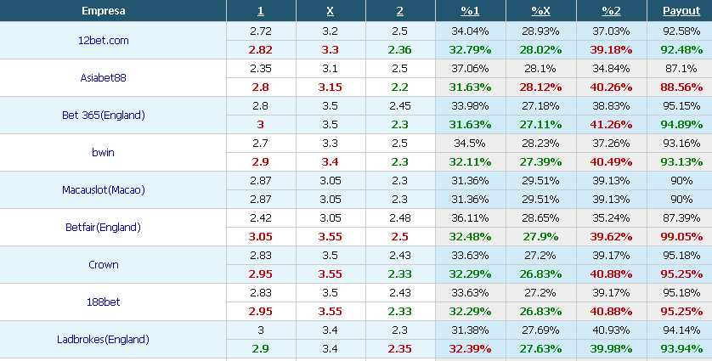Select the Ladbrokes(England) link
The height and width of the screenshot is (361, 712).
(x=103, y=339)
